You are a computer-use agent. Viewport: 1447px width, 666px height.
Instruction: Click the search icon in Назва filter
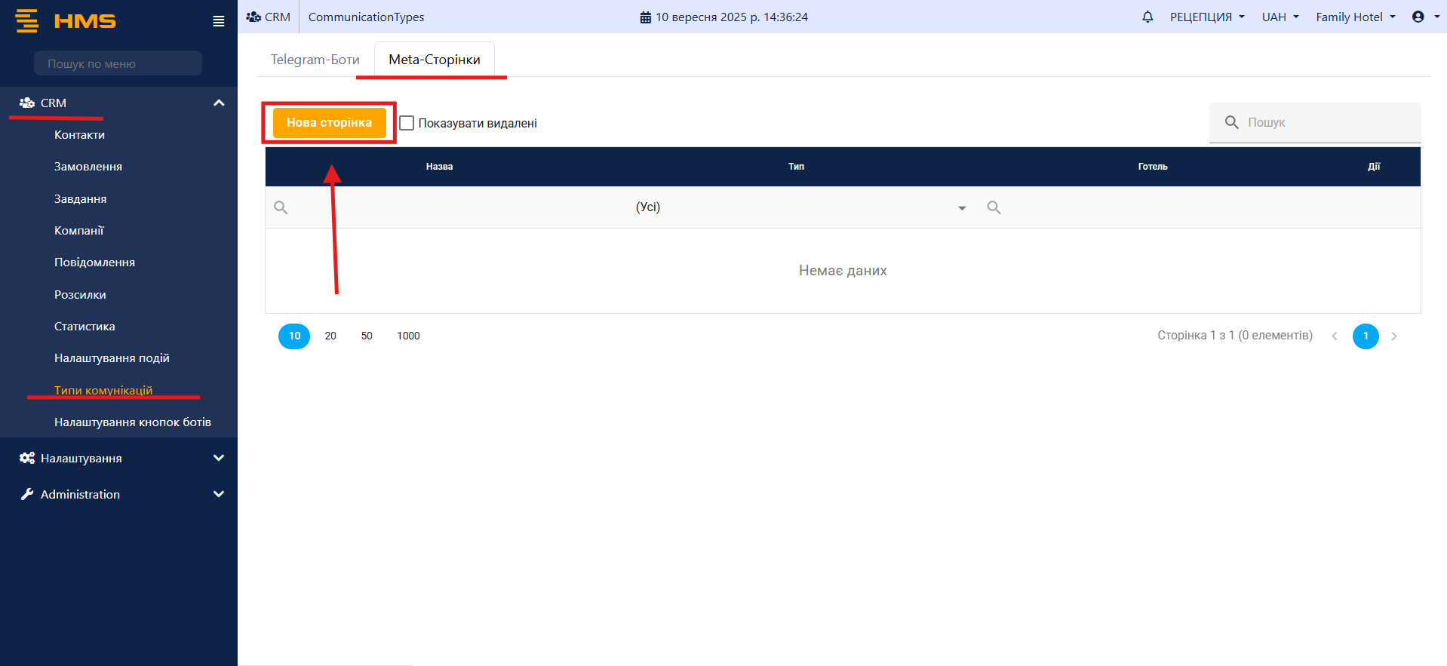[x=281, y=207]
